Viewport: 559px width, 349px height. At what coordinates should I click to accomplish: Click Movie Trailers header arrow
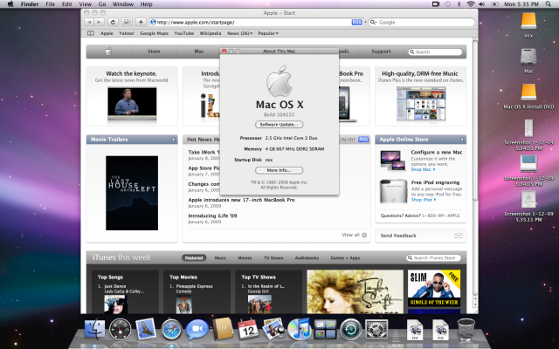click(x=173, y=140)
